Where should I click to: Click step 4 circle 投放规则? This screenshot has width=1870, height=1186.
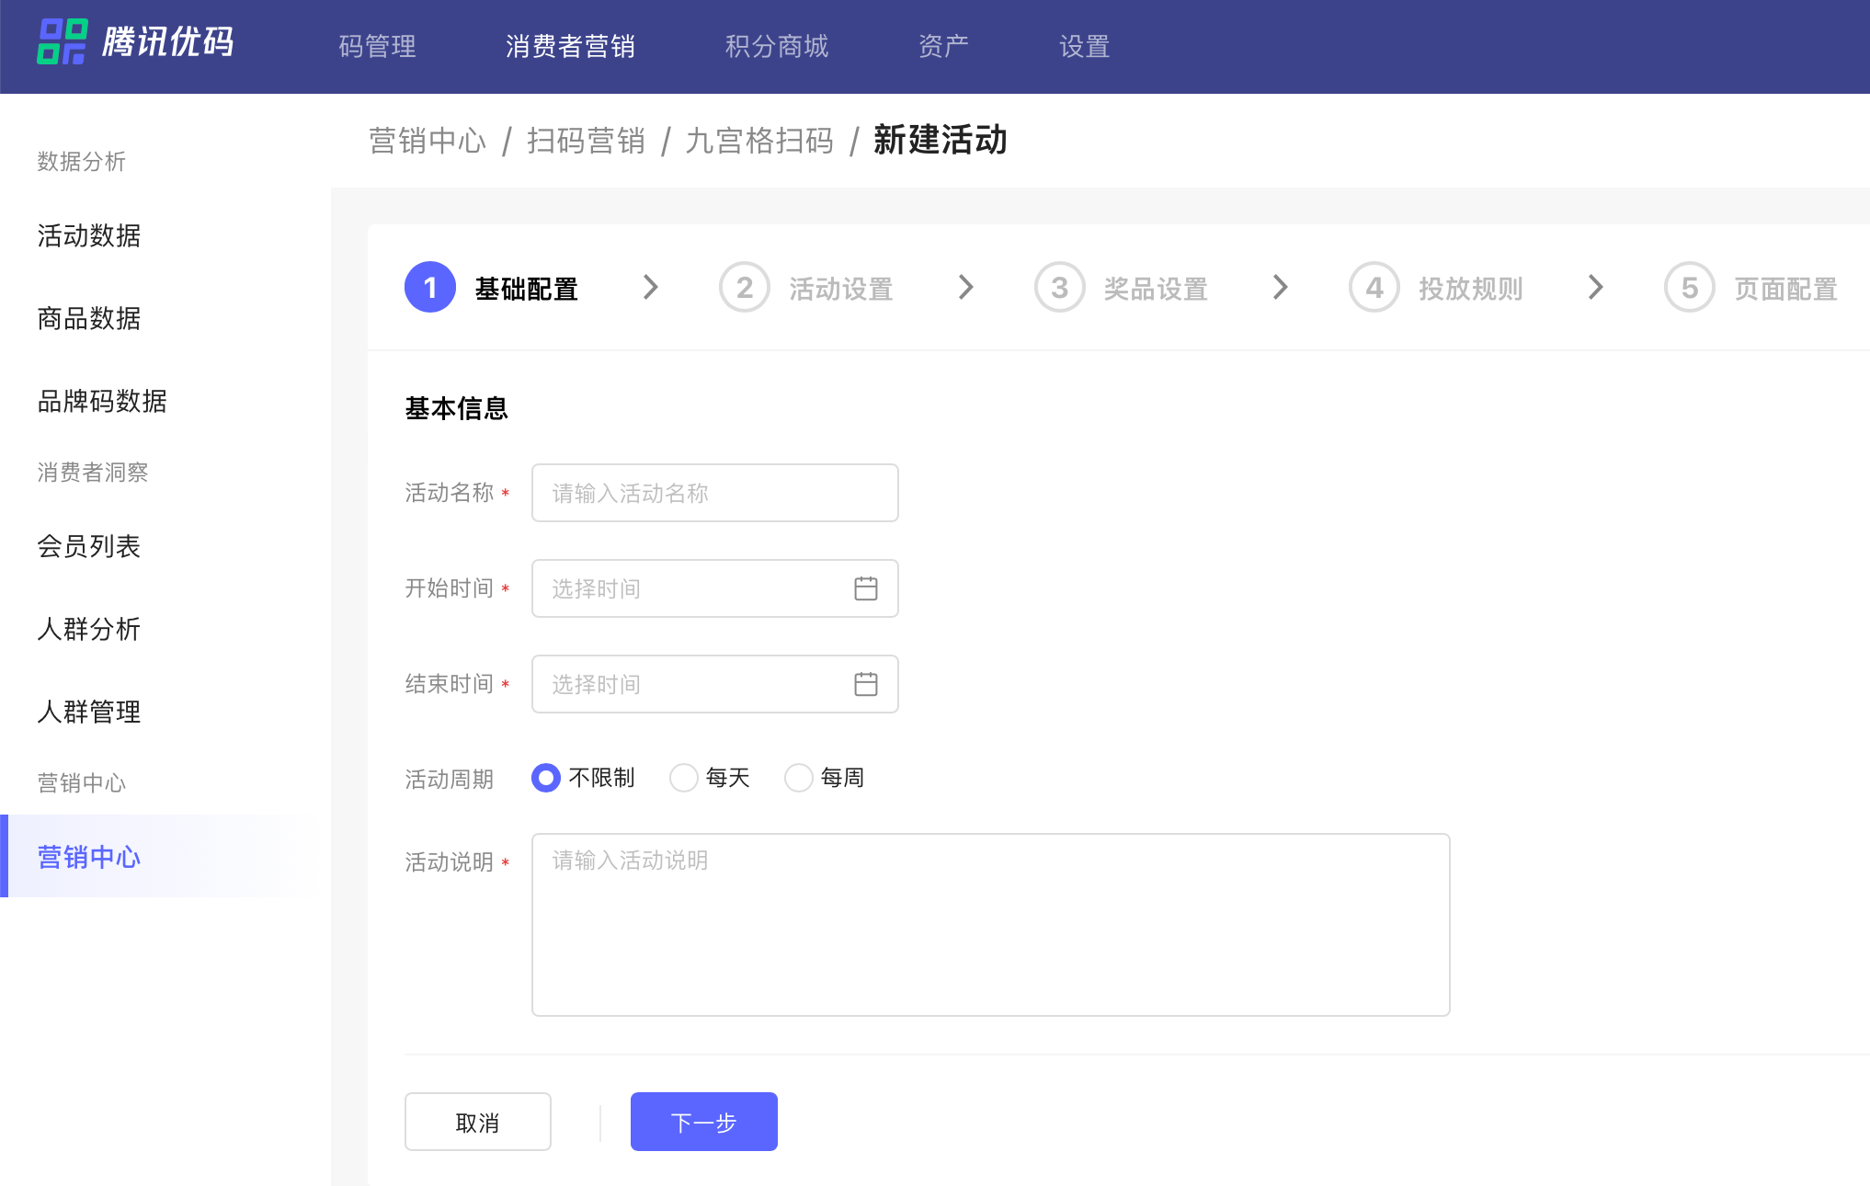pos(1374,288)
